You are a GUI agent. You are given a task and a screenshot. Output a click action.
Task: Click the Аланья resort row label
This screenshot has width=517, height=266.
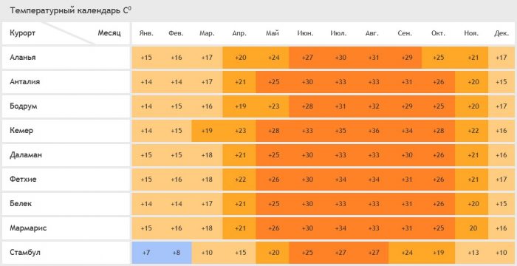tap(23, 58)
